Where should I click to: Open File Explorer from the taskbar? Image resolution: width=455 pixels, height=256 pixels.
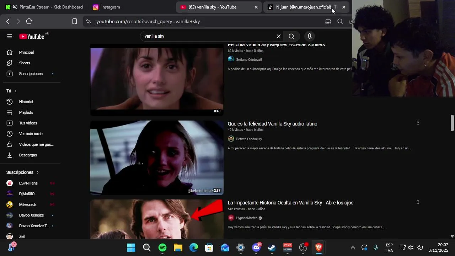click(x=178, y=247)
